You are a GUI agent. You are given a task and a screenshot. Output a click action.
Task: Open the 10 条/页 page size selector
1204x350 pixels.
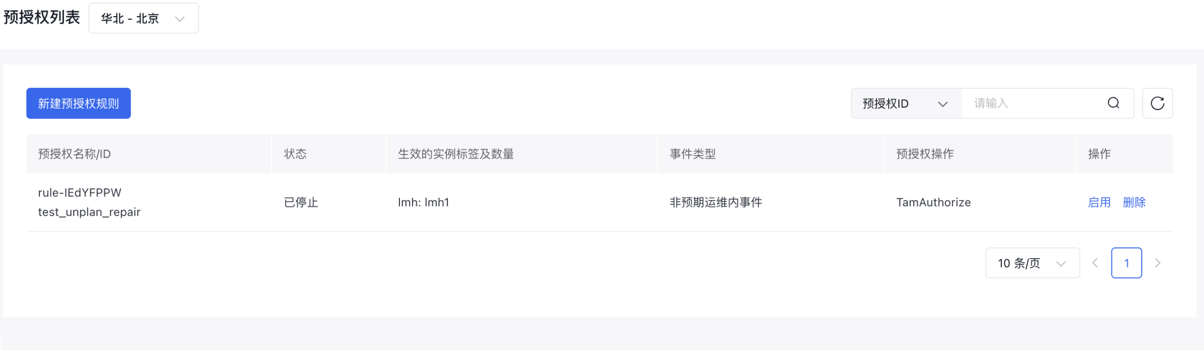1032,263
